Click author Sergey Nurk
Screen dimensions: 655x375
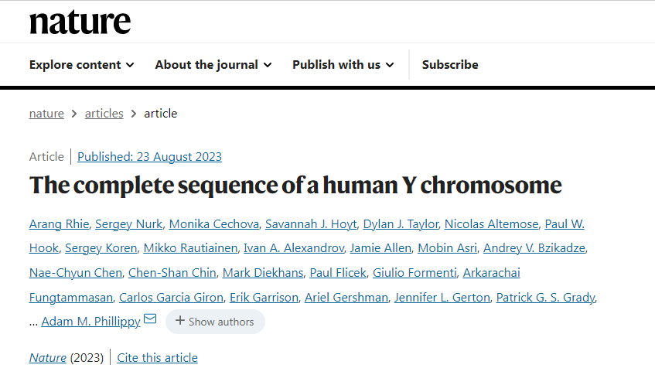128,224
